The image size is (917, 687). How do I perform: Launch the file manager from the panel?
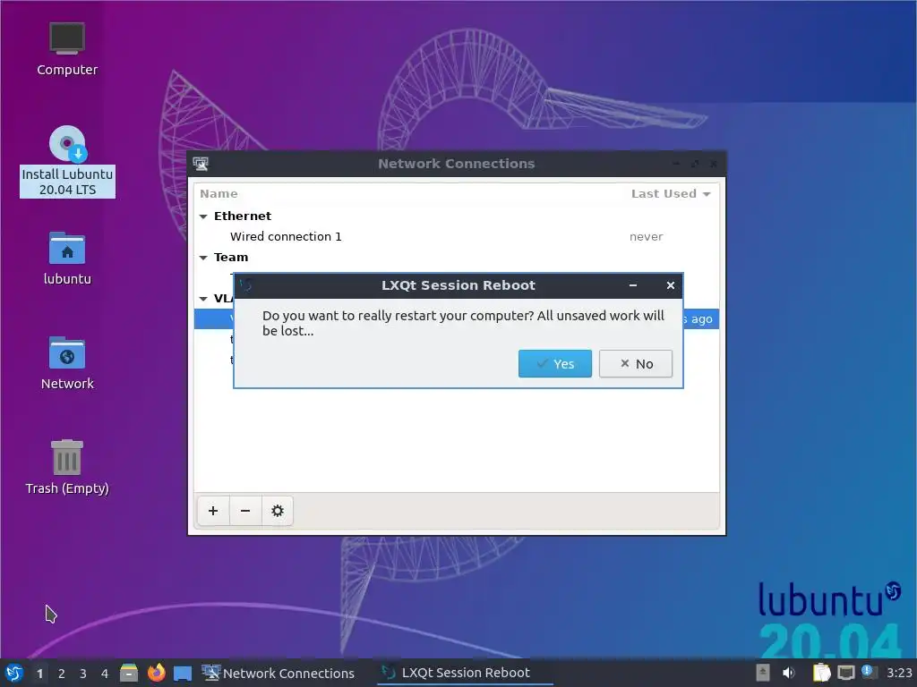coord(129,673)
